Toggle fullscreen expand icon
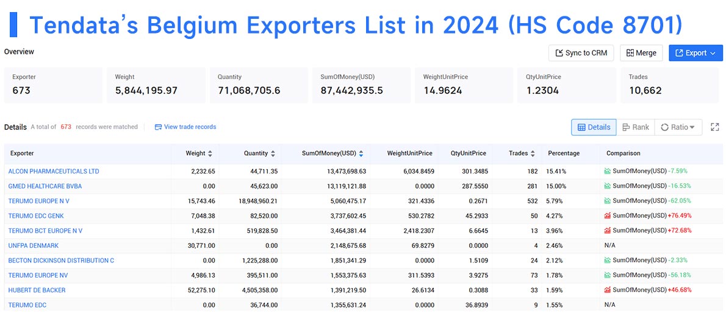Viewport: 726px width, 316px height. (715, 127)
